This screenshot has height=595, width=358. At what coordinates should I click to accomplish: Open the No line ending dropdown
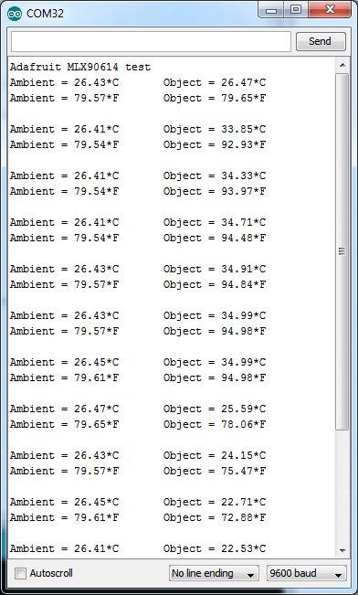click(214, 573)
